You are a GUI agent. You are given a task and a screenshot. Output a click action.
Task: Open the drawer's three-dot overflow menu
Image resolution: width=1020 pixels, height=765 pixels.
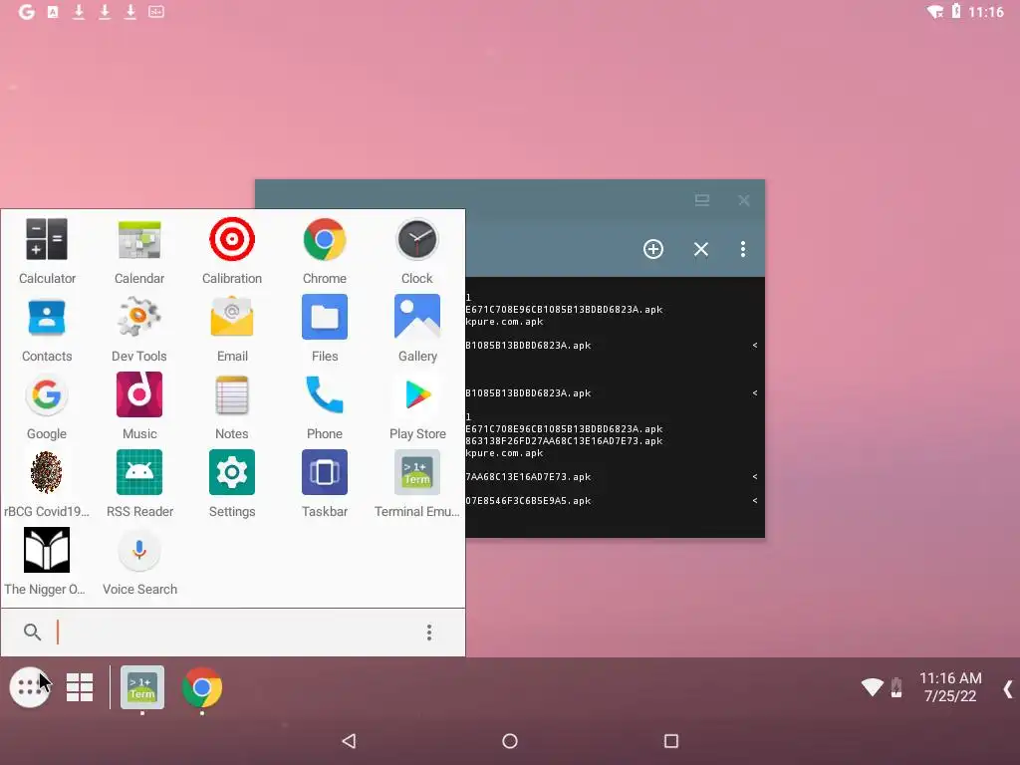pyautogui.click(x=428, y=633)
